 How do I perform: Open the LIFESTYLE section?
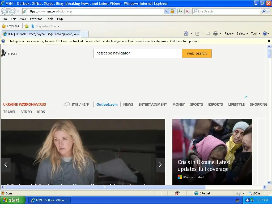coord(236,104)
